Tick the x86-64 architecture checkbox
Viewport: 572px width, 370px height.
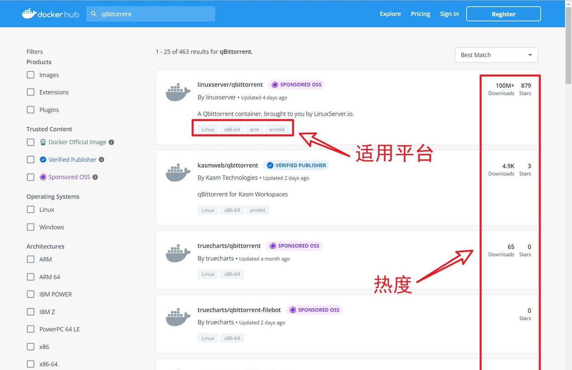30,364
